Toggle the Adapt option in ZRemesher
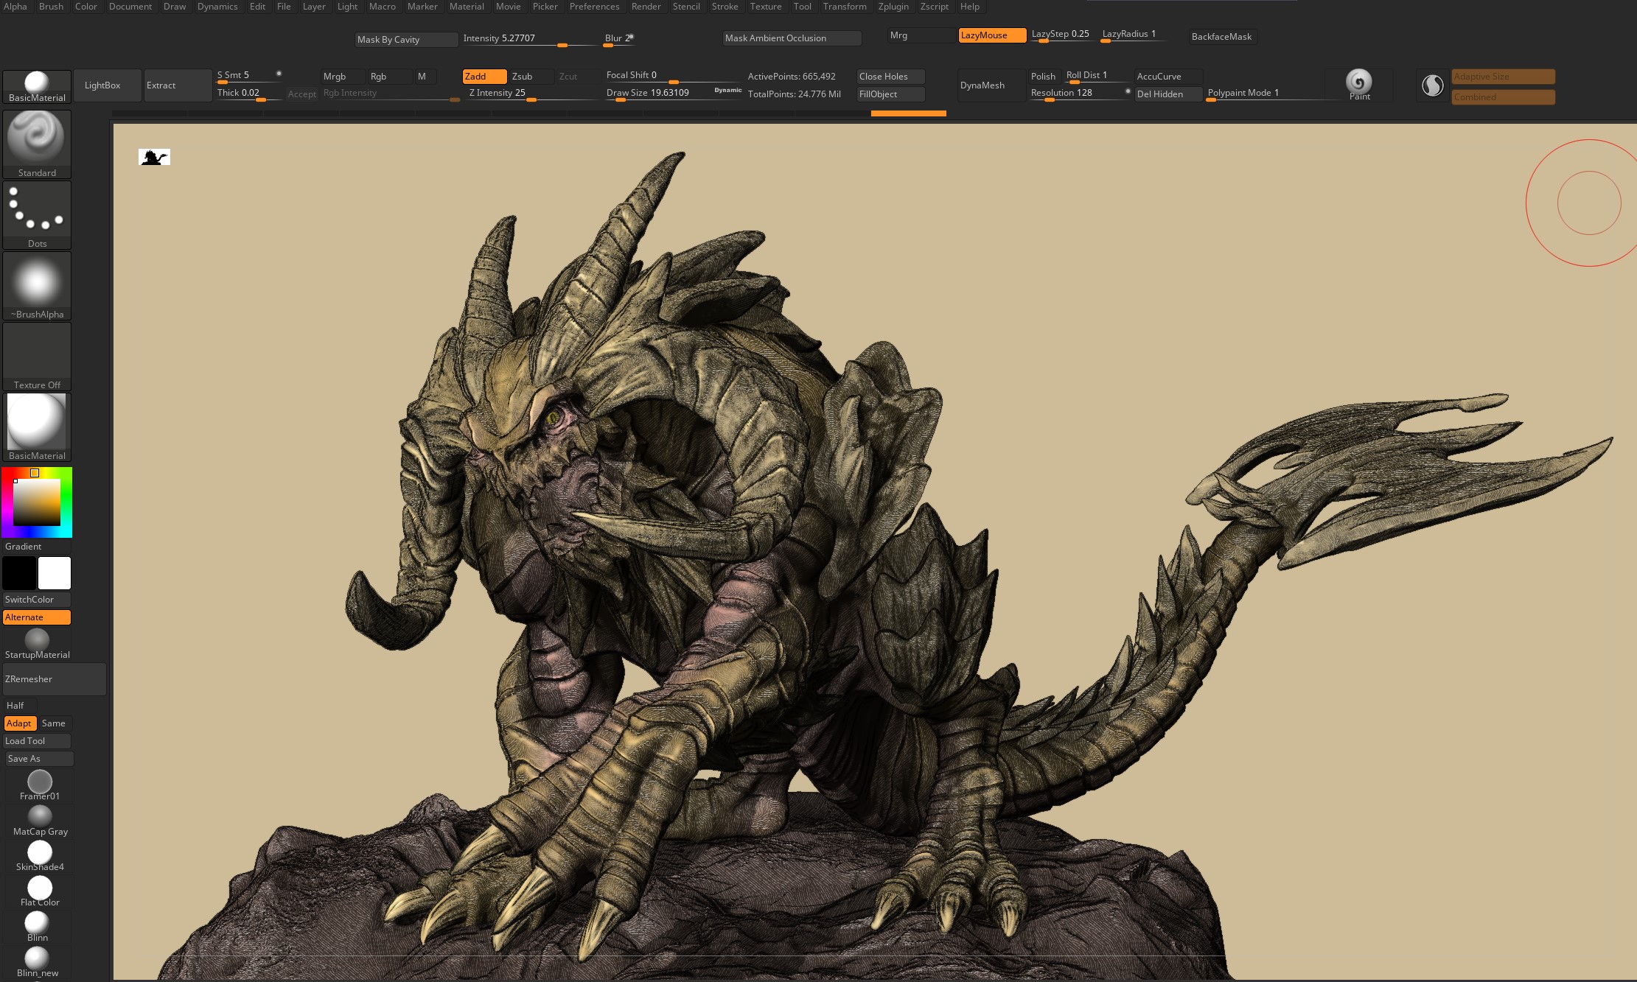1637x982 pixels. 20,723
